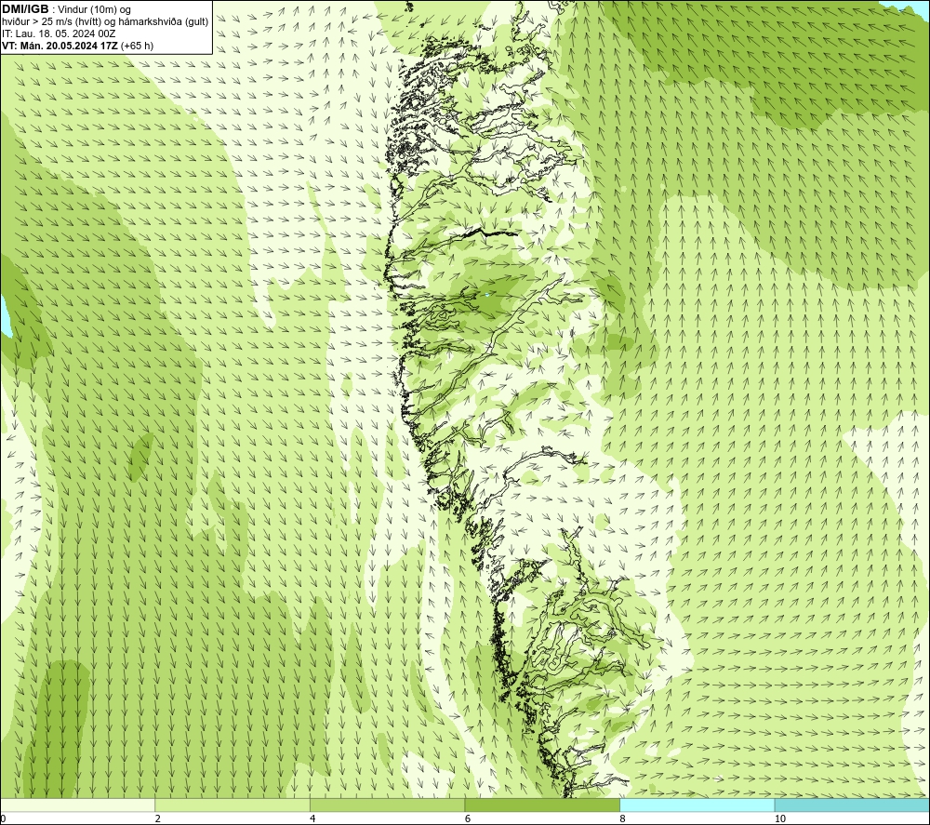Click the scale label '10'
930x825 pixels.
[780, 818]
